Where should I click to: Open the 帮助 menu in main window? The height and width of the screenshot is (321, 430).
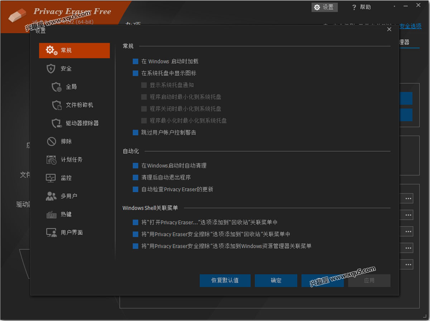click(361, 7)
